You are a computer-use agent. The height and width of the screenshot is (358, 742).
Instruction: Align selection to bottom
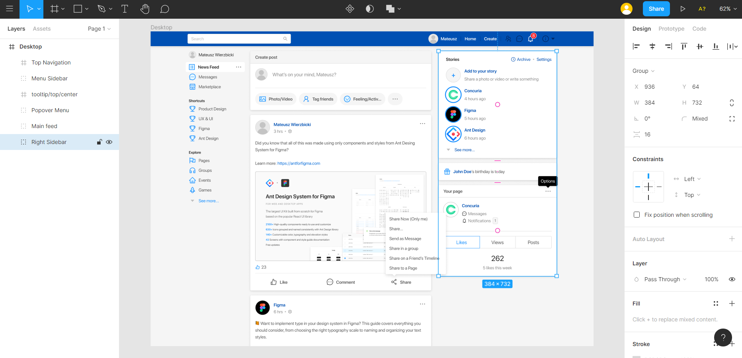tap(716, 47)
